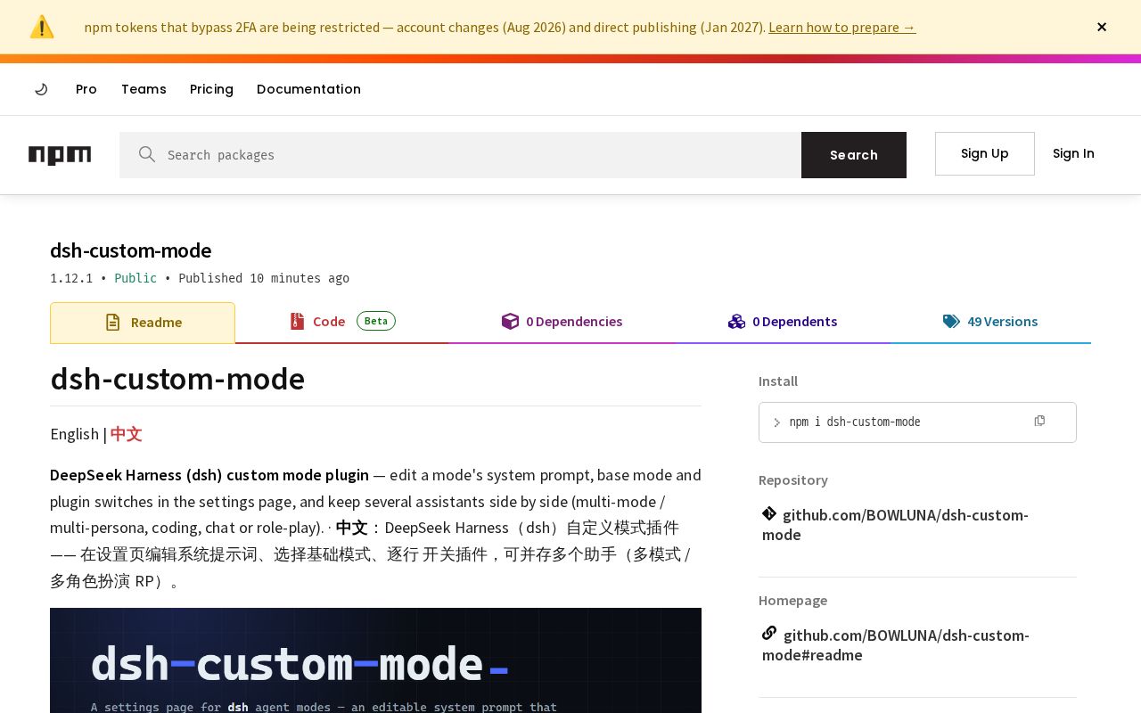Image resolution: width=1141 pixels, height=713 pixels.
Task: Click the large dsh-custom-mode README heading
Action: click(x=177, y=379)
